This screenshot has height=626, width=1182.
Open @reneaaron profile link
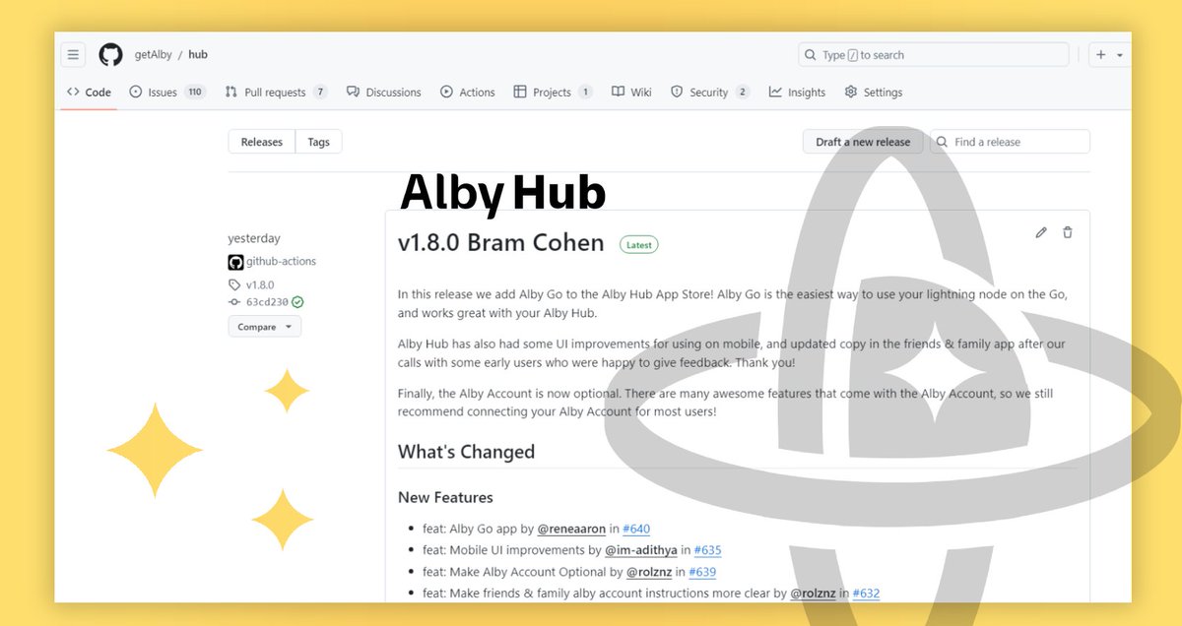point(571,529)
